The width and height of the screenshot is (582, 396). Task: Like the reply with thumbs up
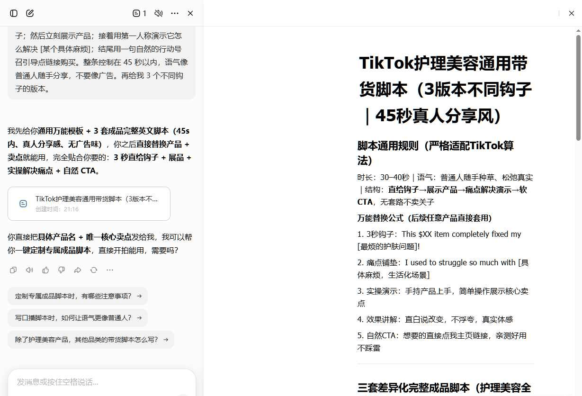coord(45,270)
